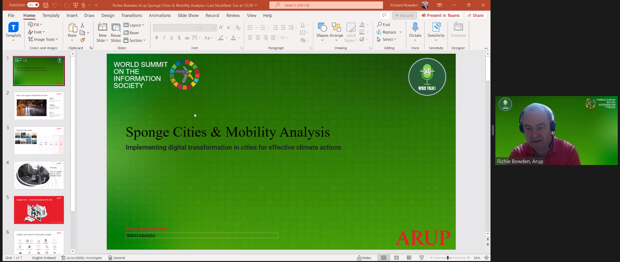Activate the Format Painter brush
Screen dimensions: 620x262
coord(83,40)
